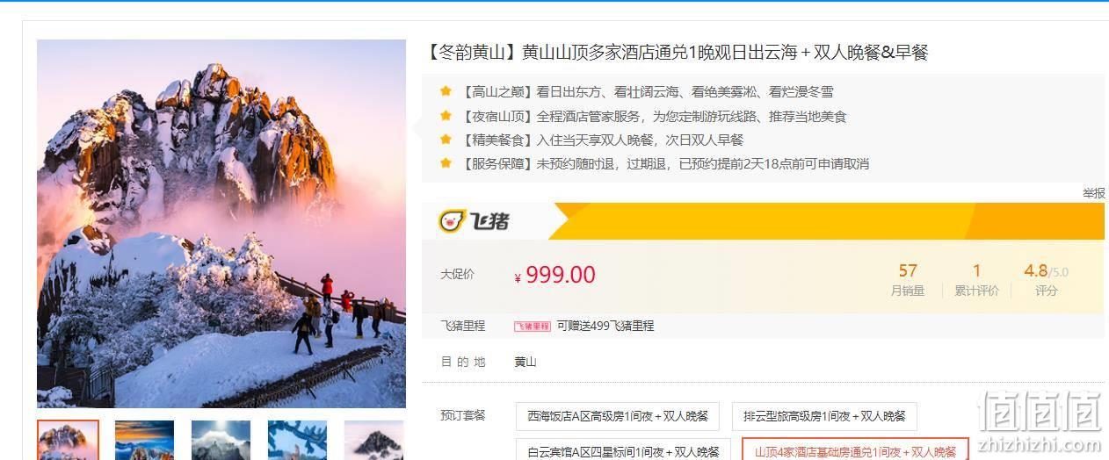Click the 飞猪里程 red badge icon
The width and height of the screenshot is (1109, 460).
coord(533,326)
